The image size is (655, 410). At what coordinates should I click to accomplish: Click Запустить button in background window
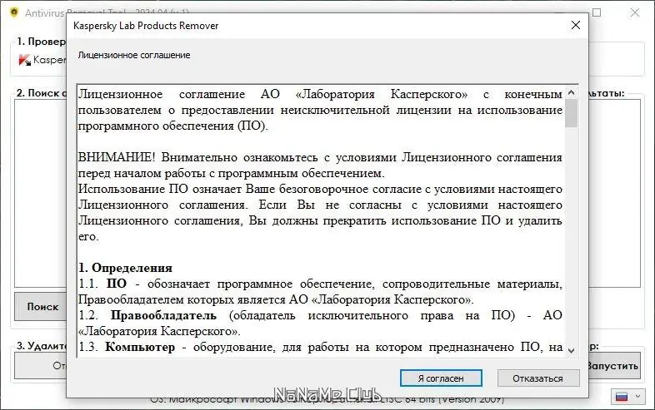pos(613,366)
